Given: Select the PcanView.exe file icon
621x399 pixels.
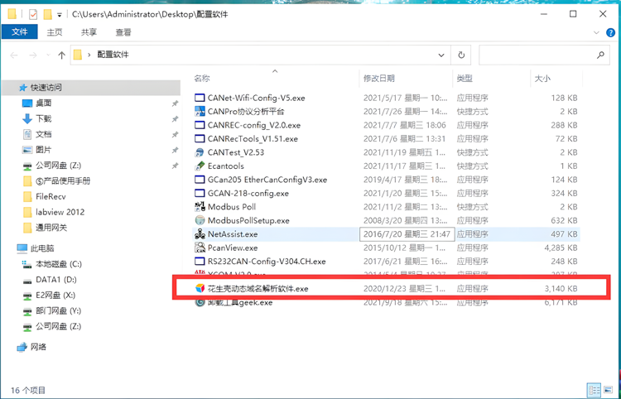Looking at the screenshot, I should coord(200,248).
